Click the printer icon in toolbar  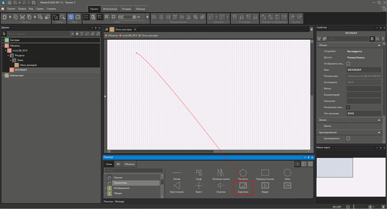click(78, 17)
